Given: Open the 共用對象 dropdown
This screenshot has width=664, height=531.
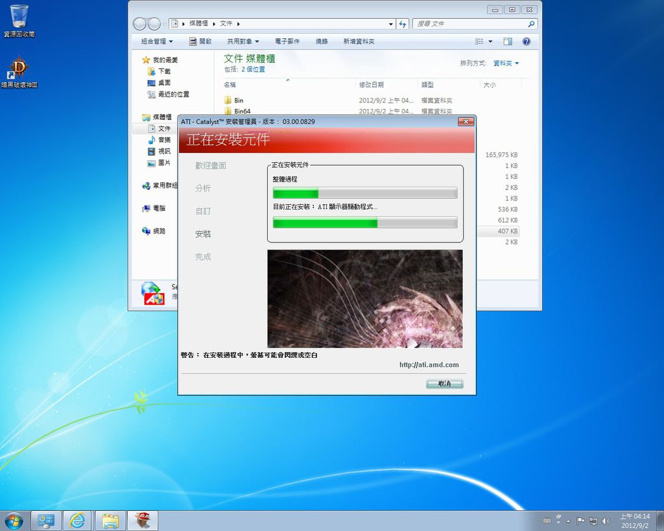Looking at the screenshot, I should pyautogui.click(x=243, y=41).
